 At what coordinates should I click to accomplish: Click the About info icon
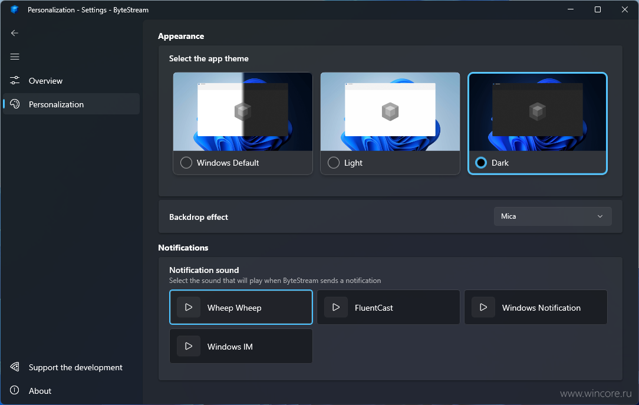(x=15, y=390)
